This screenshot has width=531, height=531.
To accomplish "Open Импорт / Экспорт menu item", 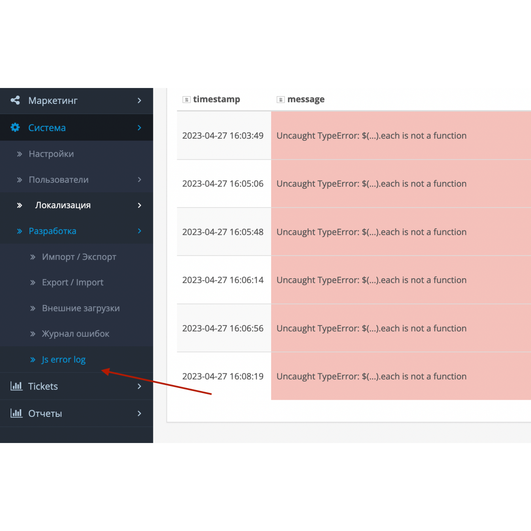I will pos(79,257).
